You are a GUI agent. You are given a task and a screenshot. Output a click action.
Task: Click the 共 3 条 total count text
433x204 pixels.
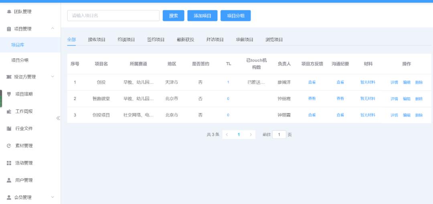(213, 134)
